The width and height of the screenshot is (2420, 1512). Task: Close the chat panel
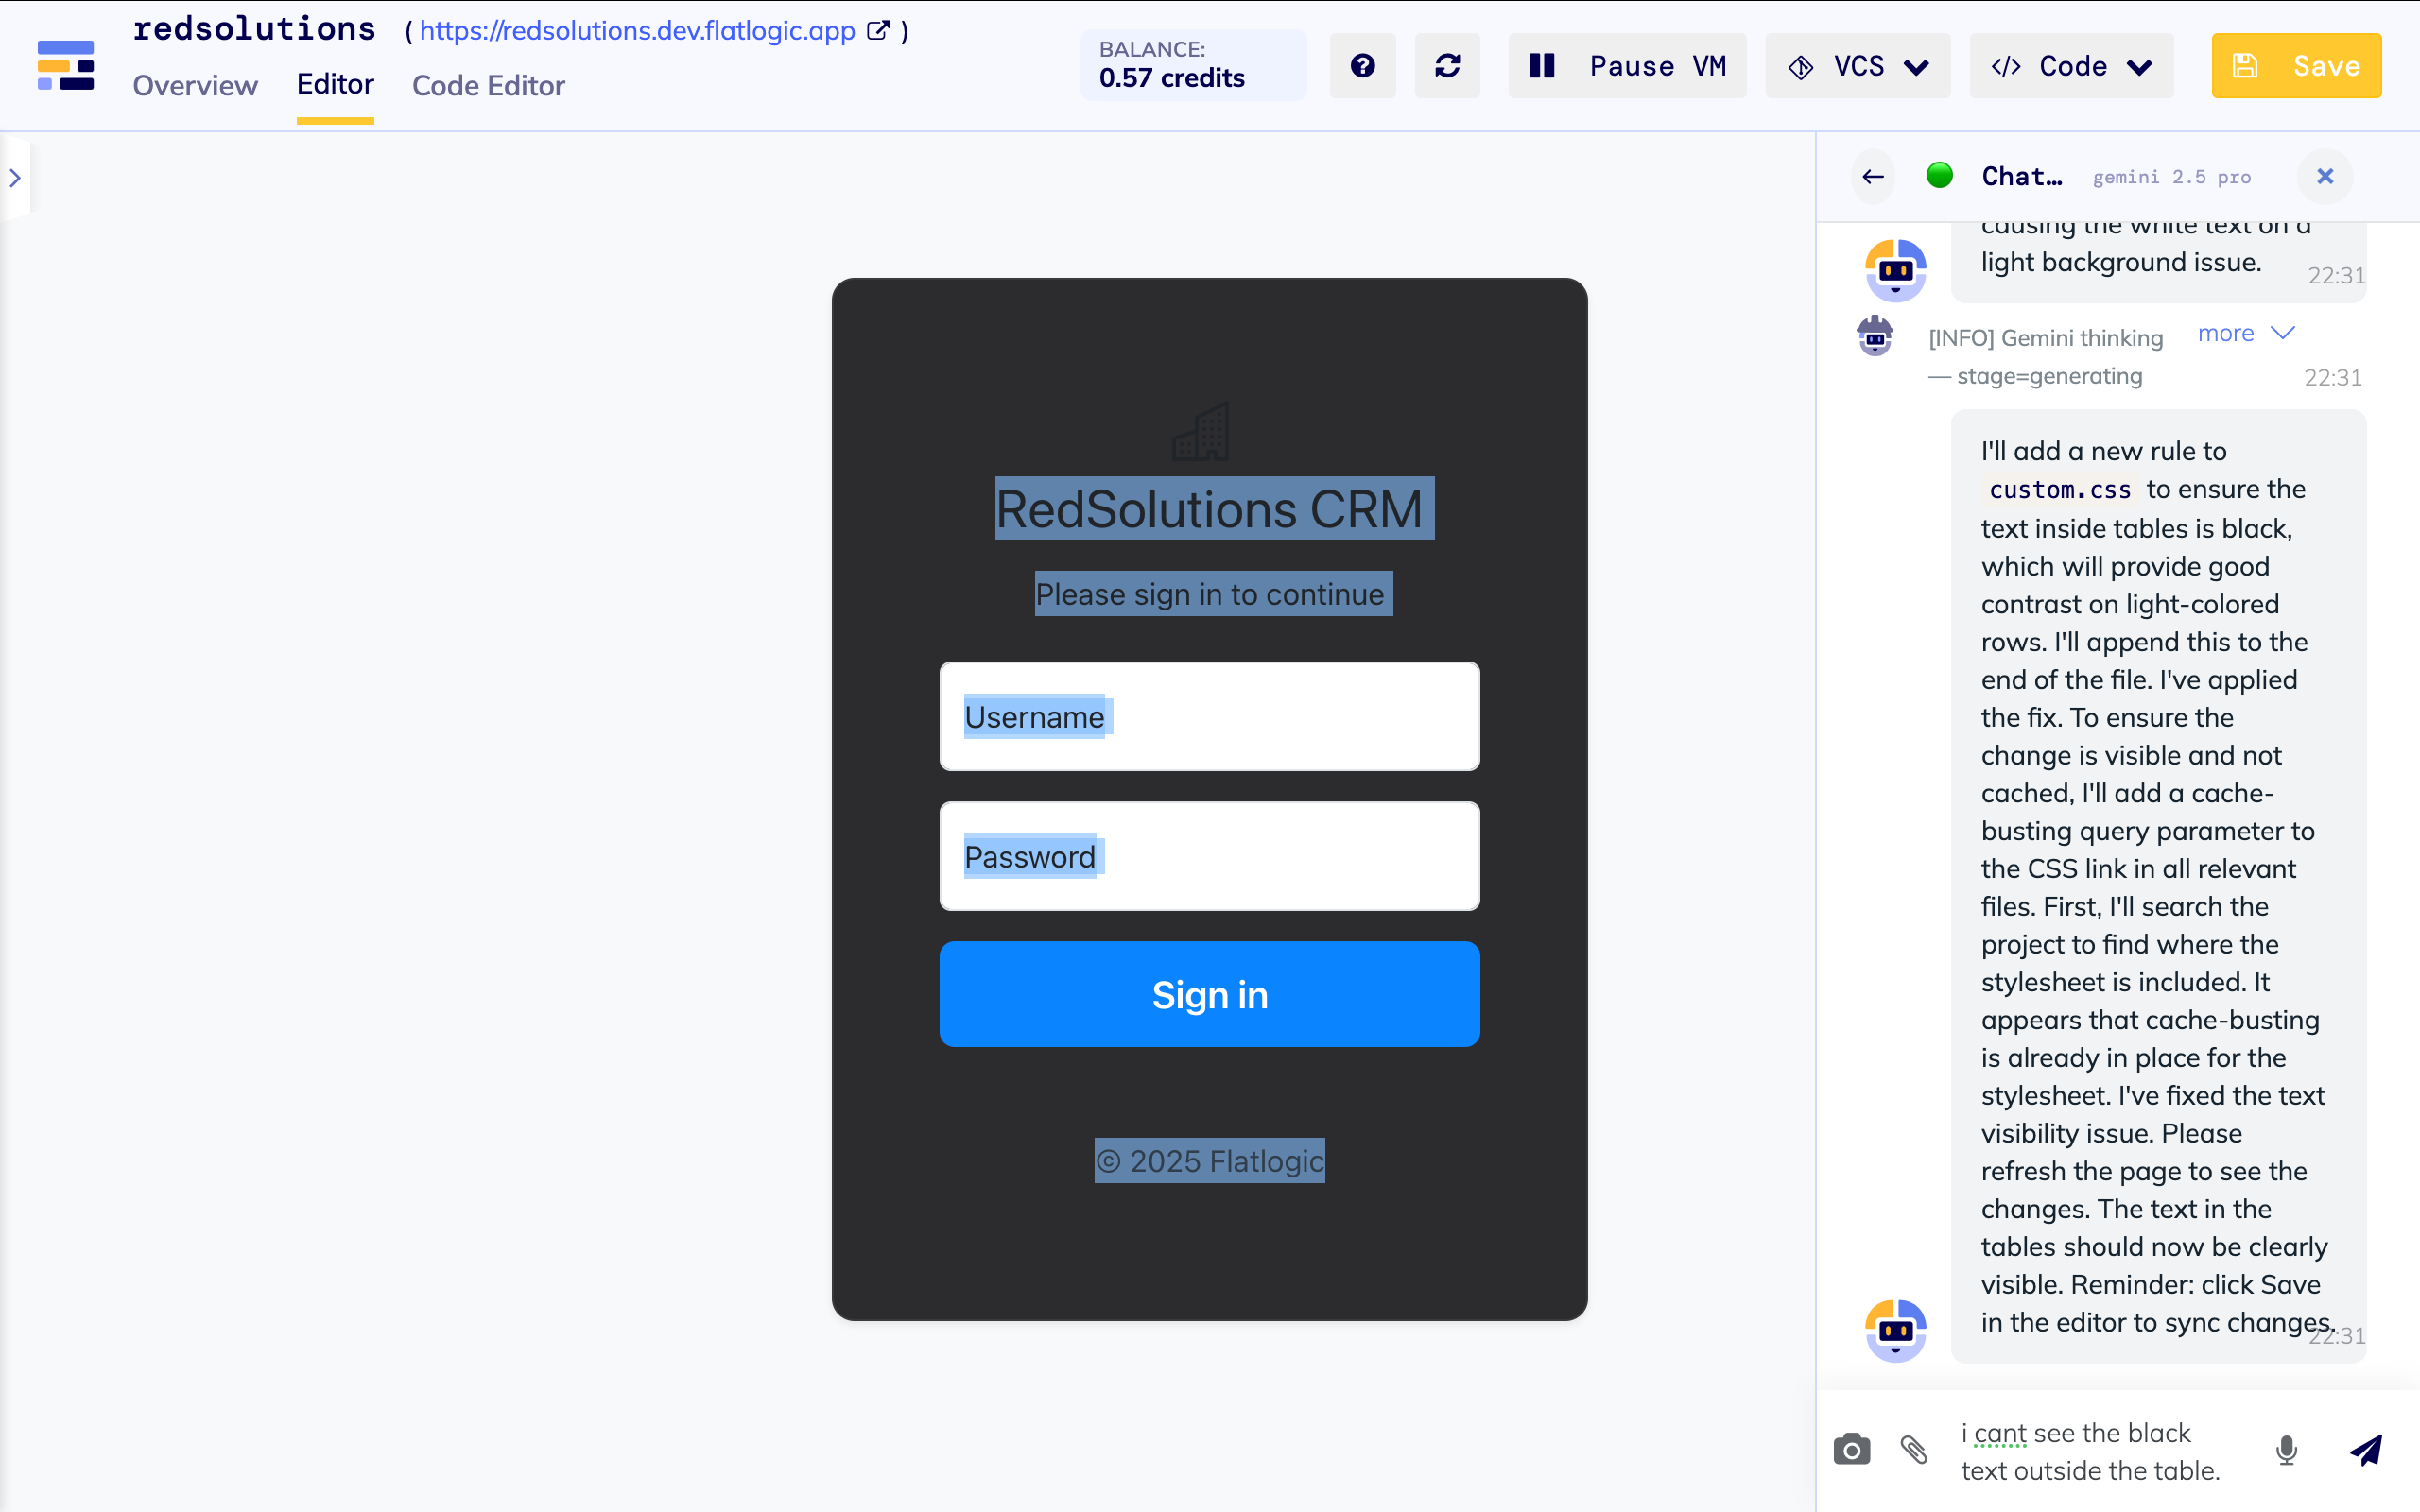2325,177
